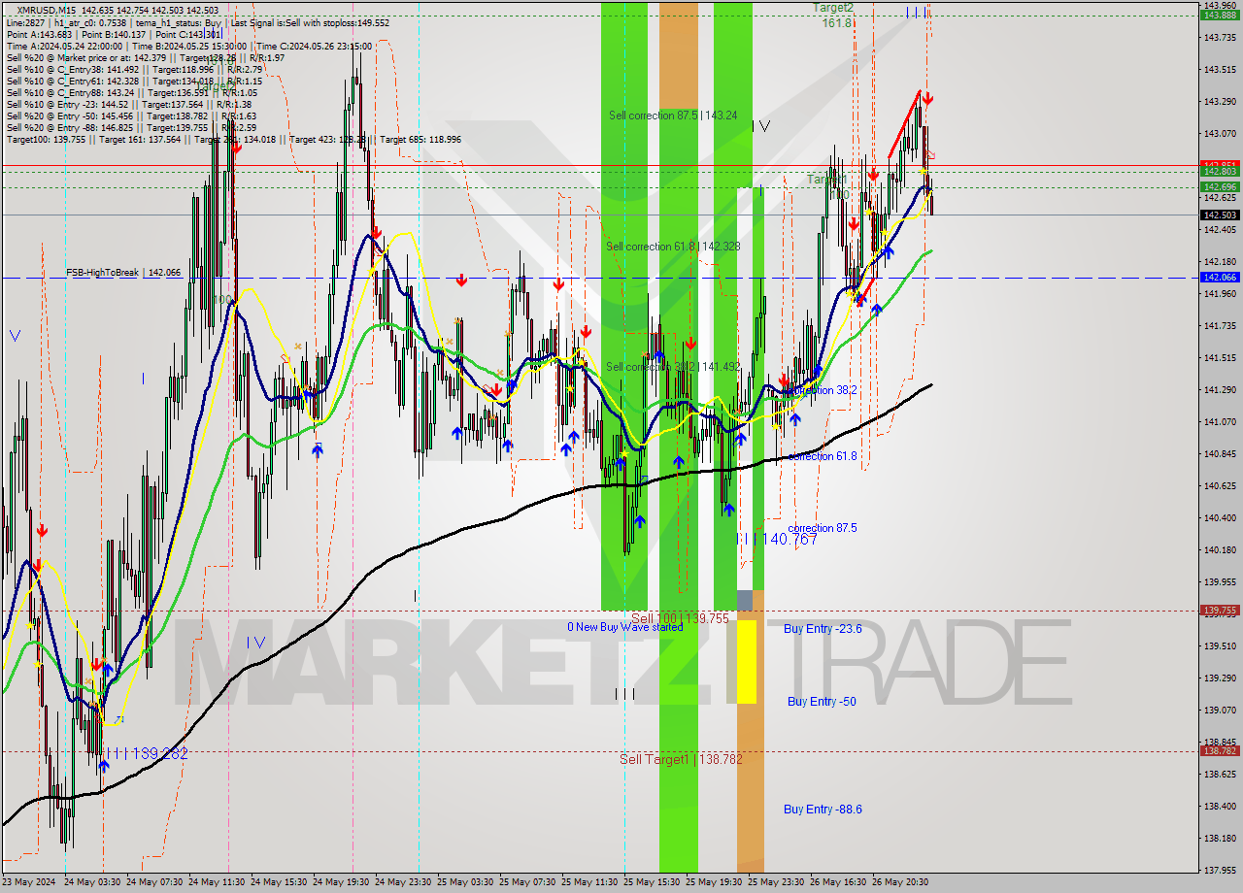The image size is (1243, 893).
Task: Click the Target2 label at chart top
Action: pyautogui.click(x=834, y=8)
